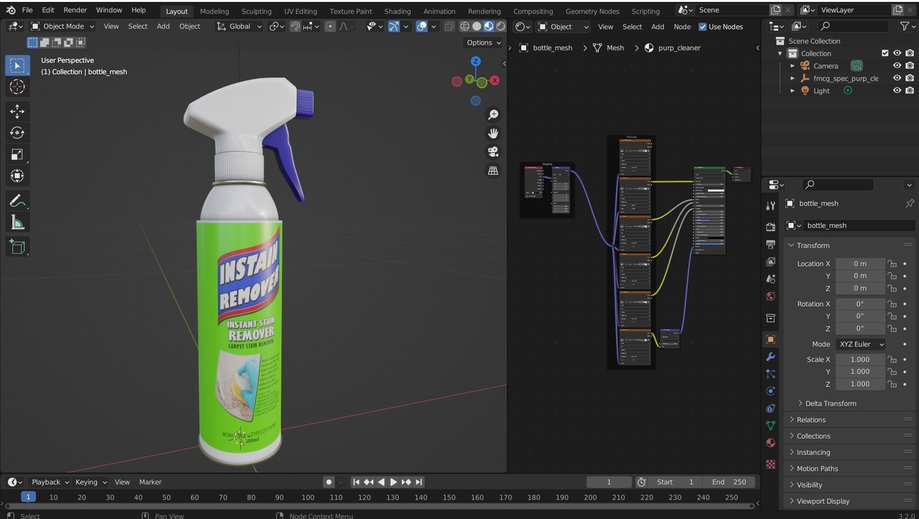919x519 pixels.
Task: Select the Measure tool
Action: pyautogui.click(x=17, y=222)
